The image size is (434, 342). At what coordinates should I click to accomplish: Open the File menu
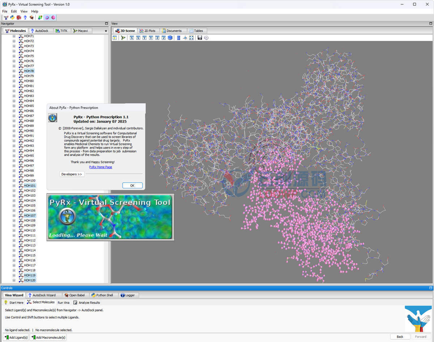tap(5, 11)
